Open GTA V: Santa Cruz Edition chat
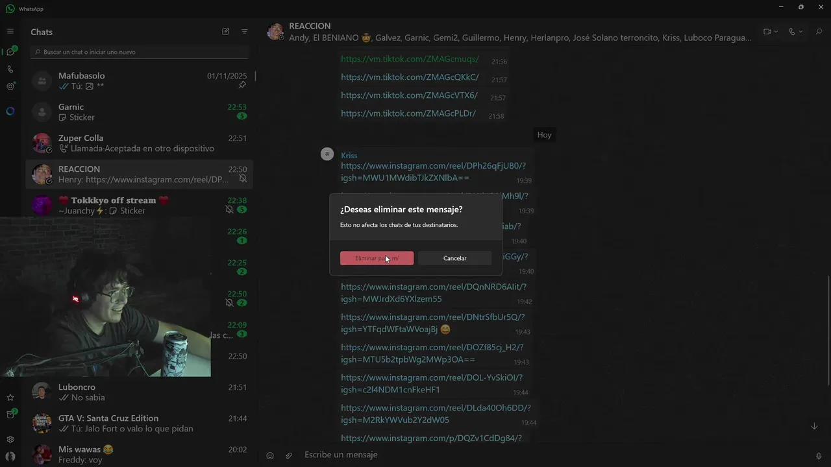 (x=139, y=423)
